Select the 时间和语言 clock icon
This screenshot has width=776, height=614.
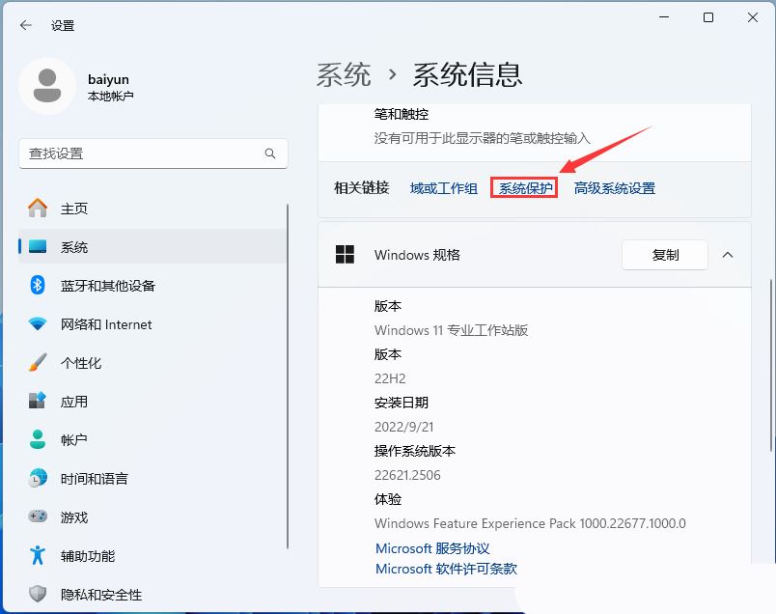pyautogui.click(x=36, y=479)
